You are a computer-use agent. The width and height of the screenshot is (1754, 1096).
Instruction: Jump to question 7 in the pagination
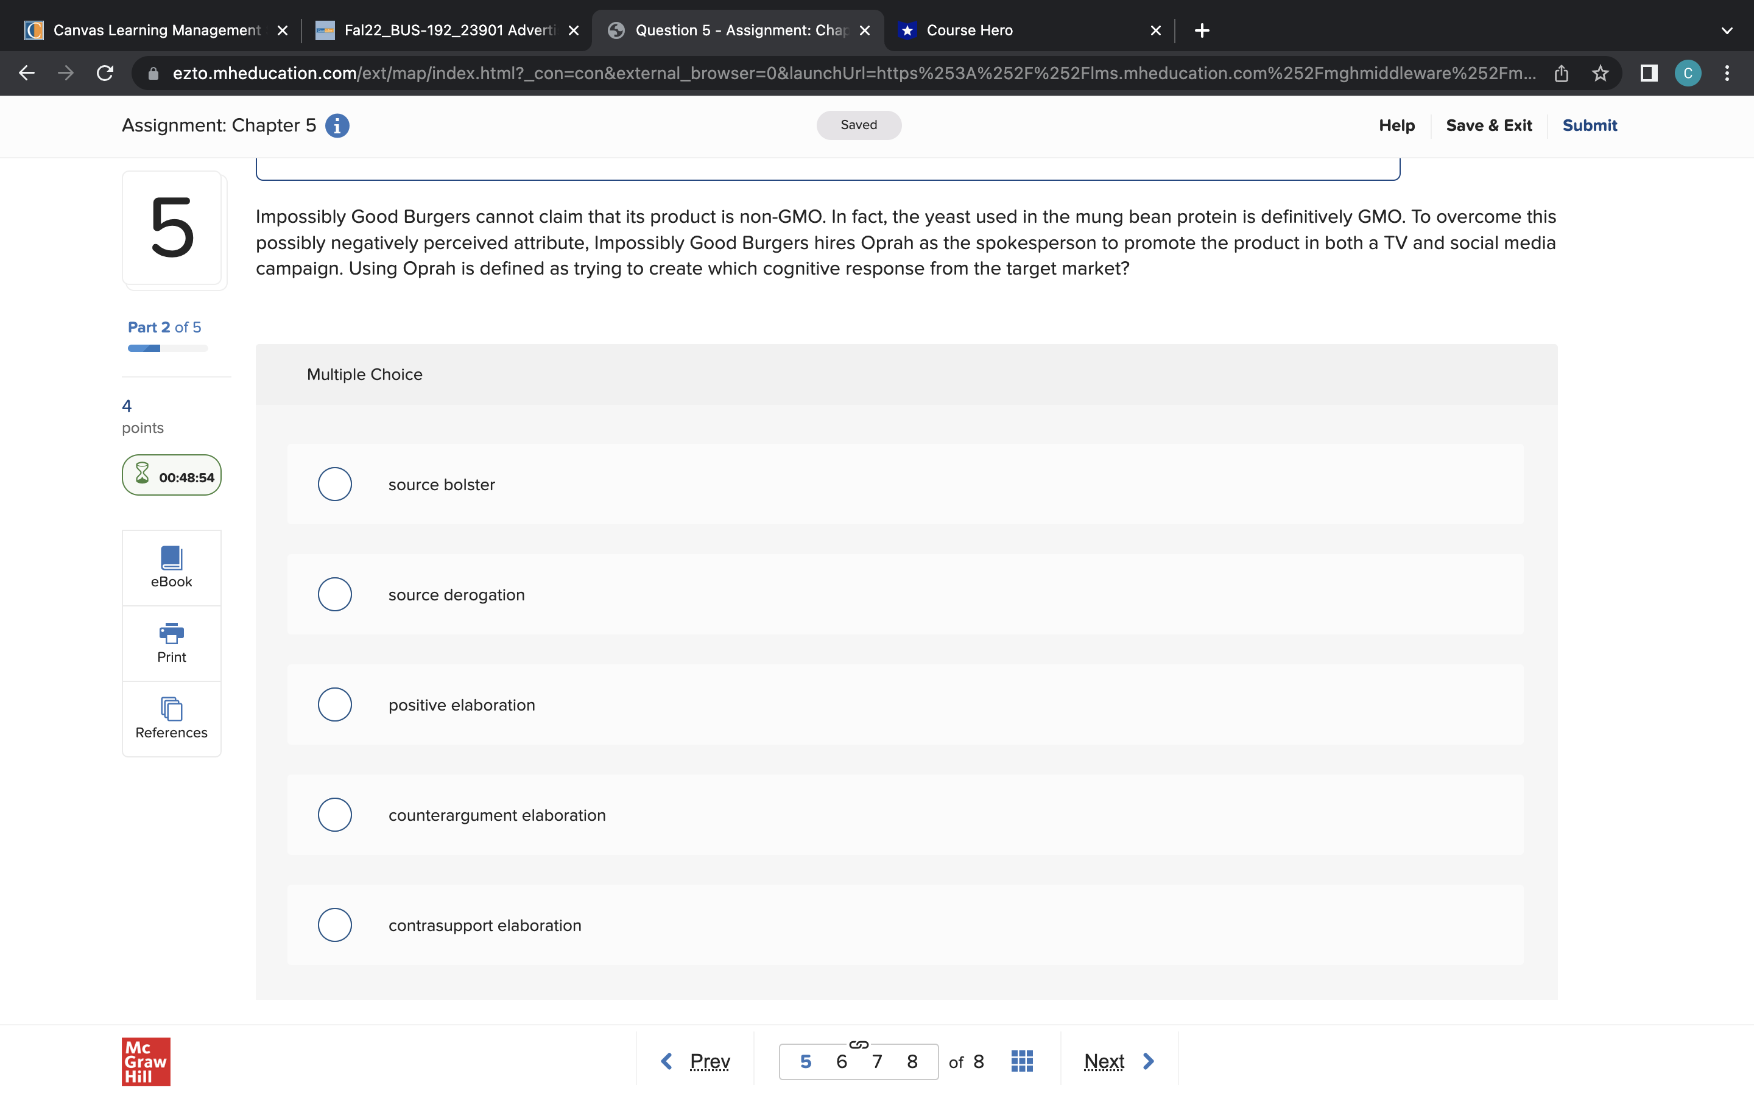876,1061
